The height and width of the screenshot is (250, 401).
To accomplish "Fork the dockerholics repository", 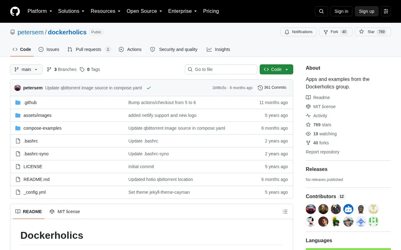I will pyautogui.click(x=336, y=32).
